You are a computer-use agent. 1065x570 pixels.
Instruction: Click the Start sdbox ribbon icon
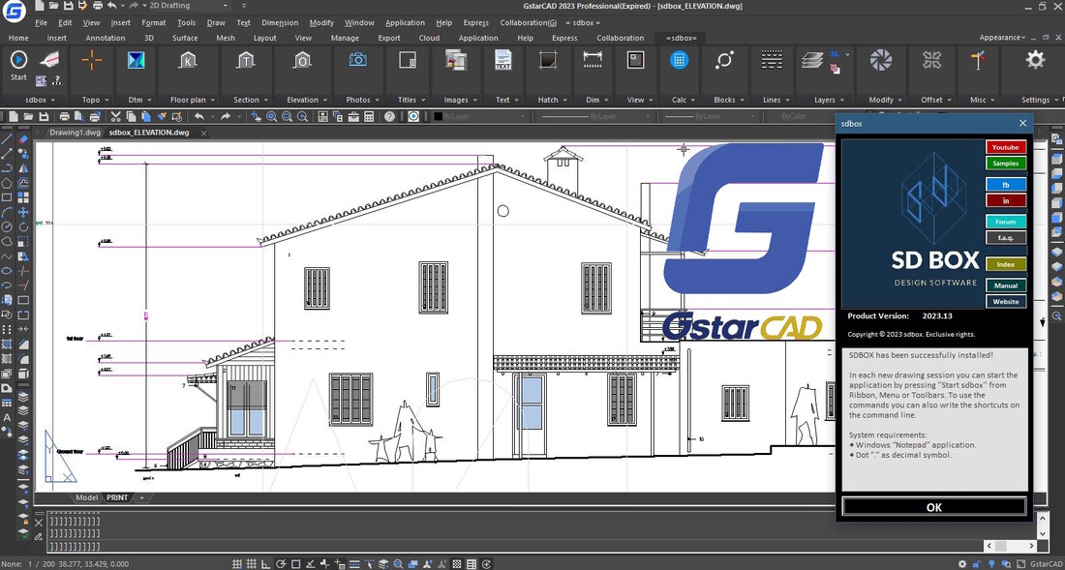(18, 60)
